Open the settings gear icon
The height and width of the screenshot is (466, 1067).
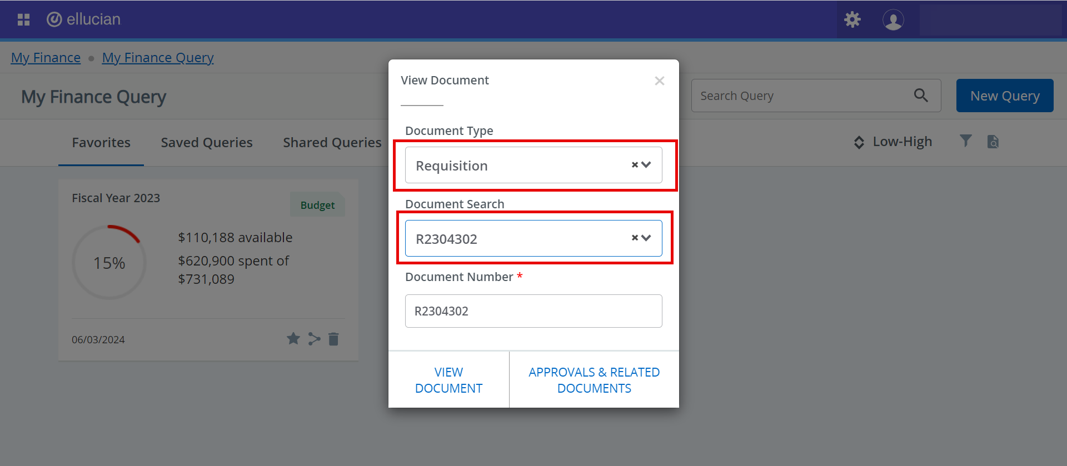point(852,19)
